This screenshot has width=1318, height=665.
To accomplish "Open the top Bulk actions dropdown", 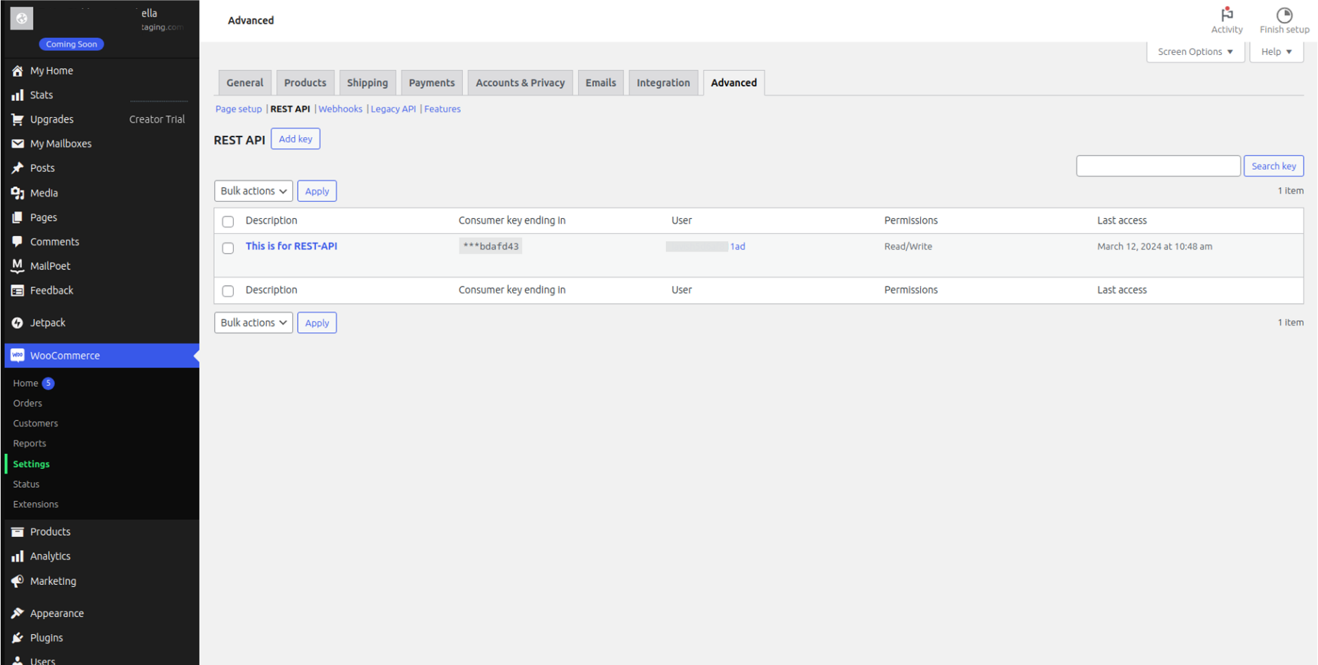I will (x=253, y=191).
